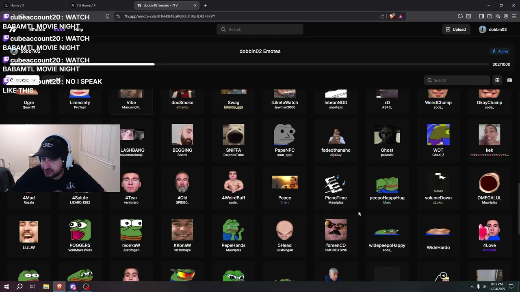The height and width of the screenshot is (292, 520).
Task: Open the browser hamburger main menu
Action: (514, 16)
